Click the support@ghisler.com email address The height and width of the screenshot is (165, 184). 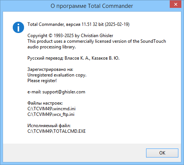click(x=64, y=92)
